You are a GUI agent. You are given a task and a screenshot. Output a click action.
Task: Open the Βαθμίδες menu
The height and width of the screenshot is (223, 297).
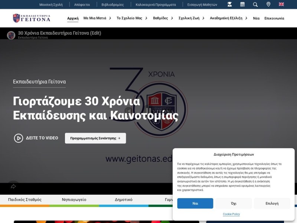pyautogui.click(x=160, y=18)
